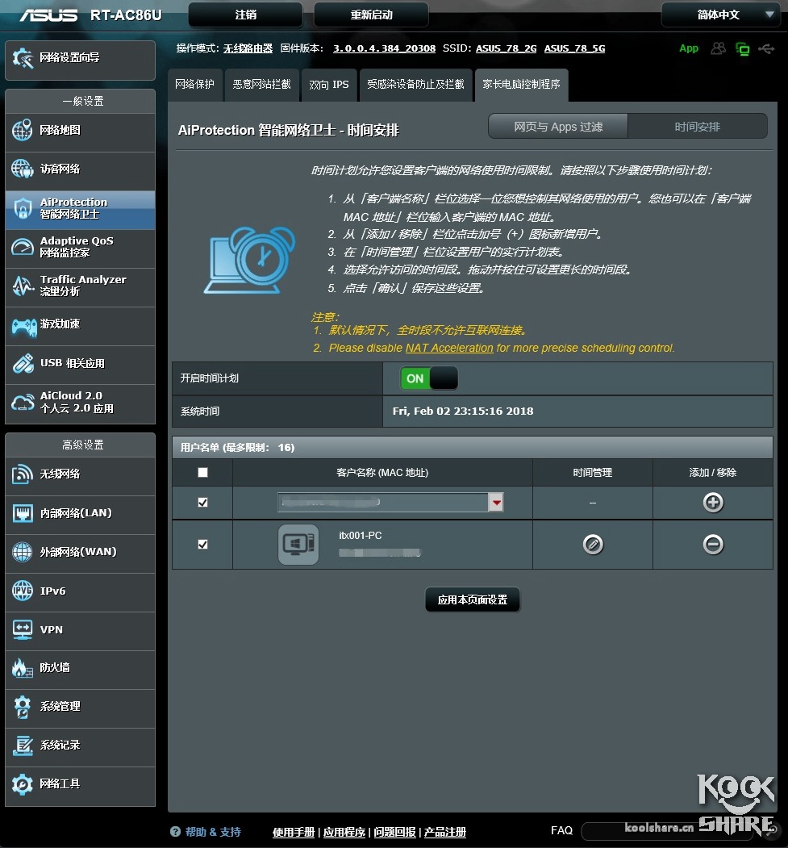Open the Game Boost gamepad icon

[23, 326]
